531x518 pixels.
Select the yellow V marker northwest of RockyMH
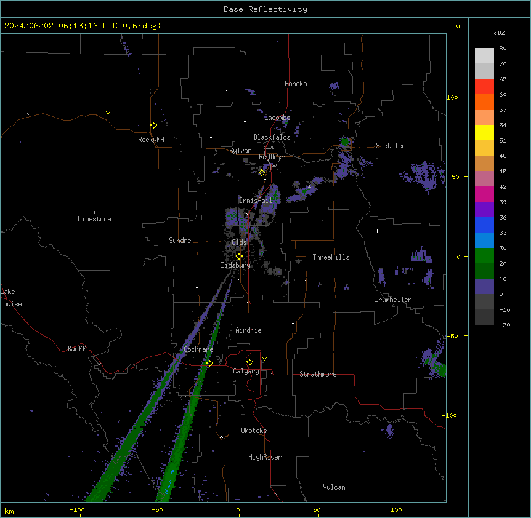[108, 113]
